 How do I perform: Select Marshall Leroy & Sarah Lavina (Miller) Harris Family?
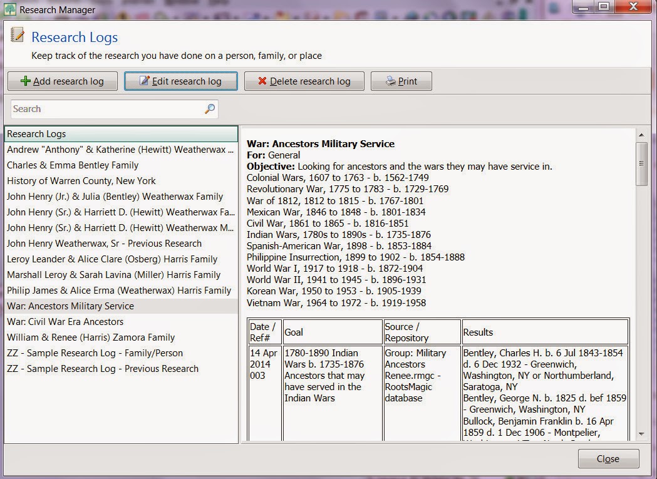(121, 274)
